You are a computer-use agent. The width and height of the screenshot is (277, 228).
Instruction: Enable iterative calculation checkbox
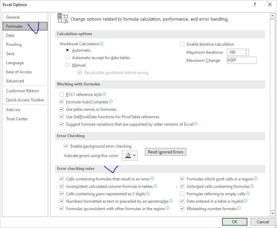182,44
